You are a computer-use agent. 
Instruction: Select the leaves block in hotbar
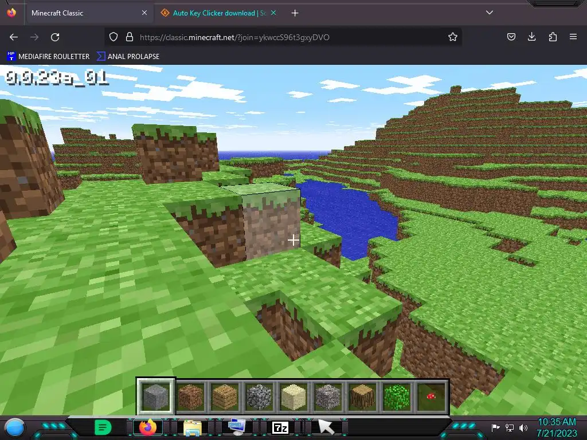point(397,396)
